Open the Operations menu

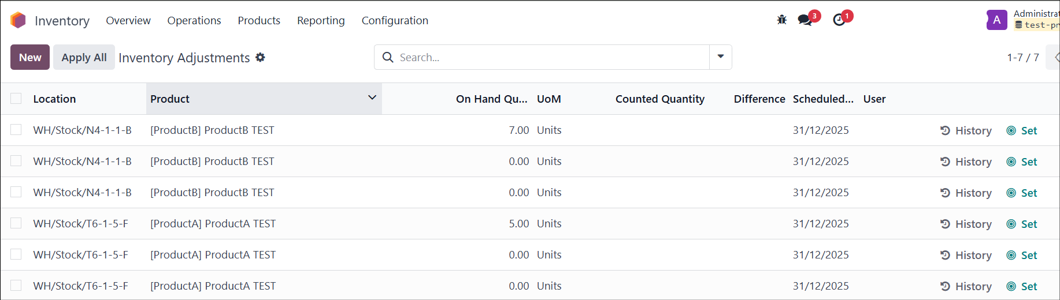click(x=194, y=21)
